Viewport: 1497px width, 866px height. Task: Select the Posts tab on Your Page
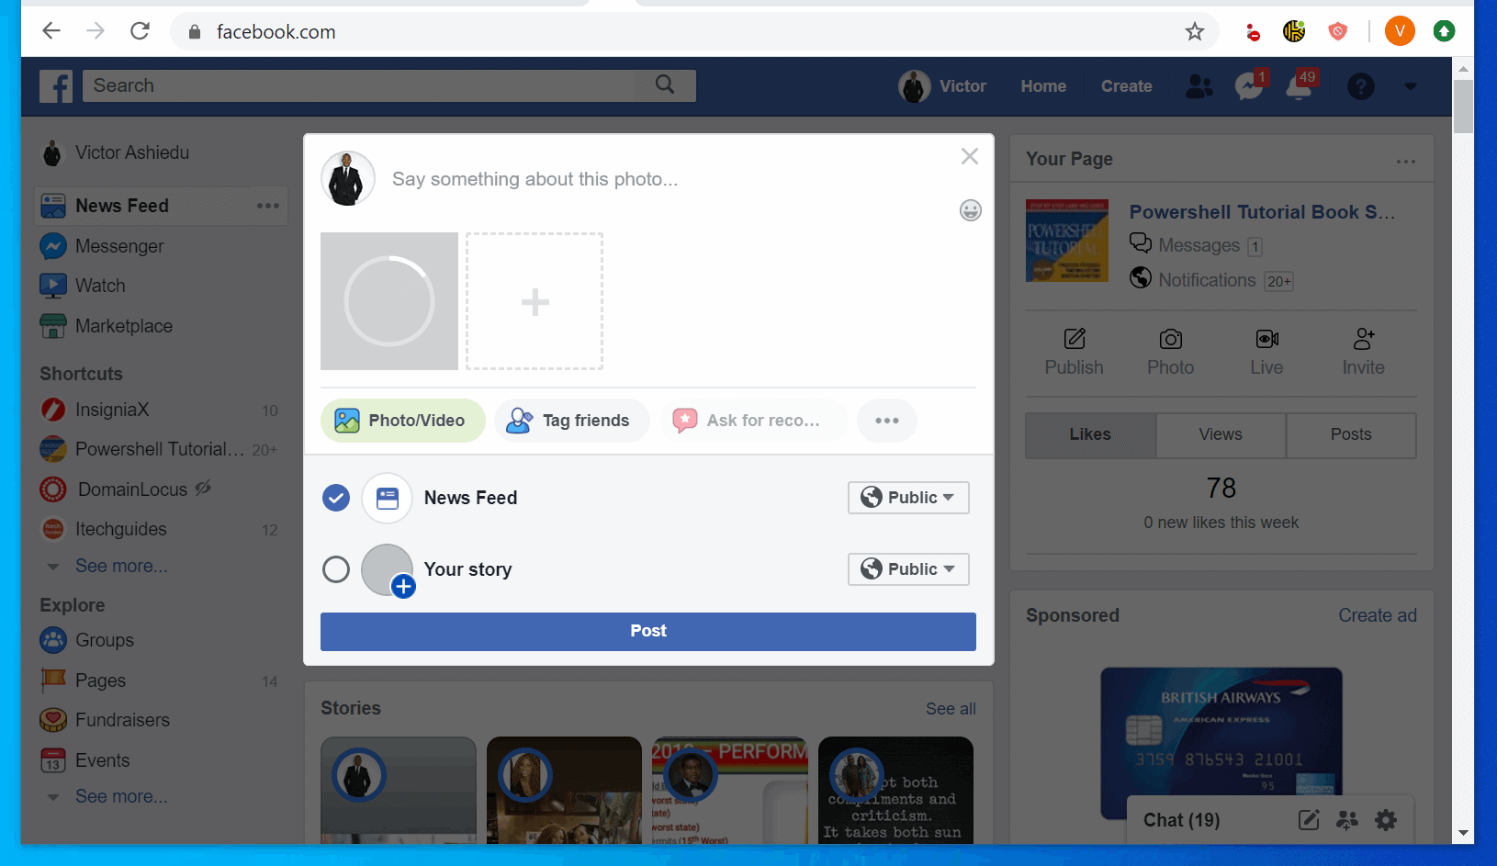tap(1350, 434)
